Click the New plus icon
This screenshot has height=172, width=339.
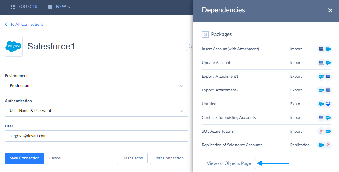tap(50, 7)
